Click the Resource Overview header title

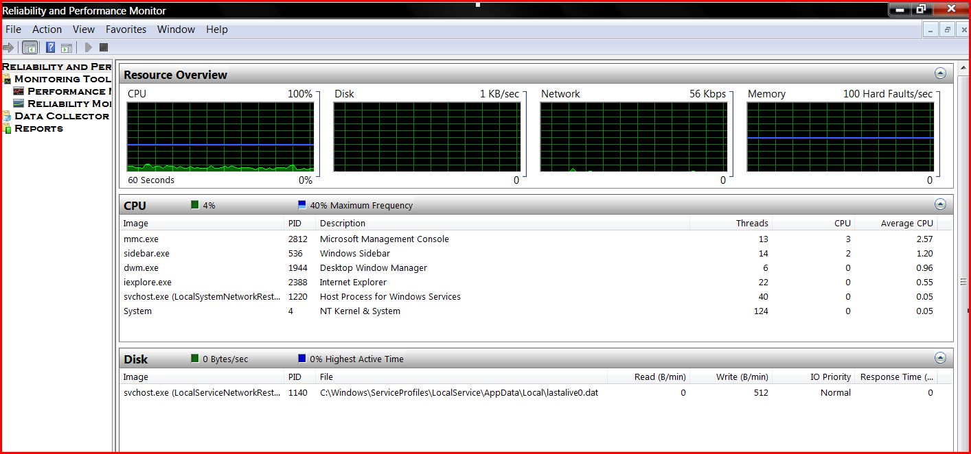[x=175, y=75]
